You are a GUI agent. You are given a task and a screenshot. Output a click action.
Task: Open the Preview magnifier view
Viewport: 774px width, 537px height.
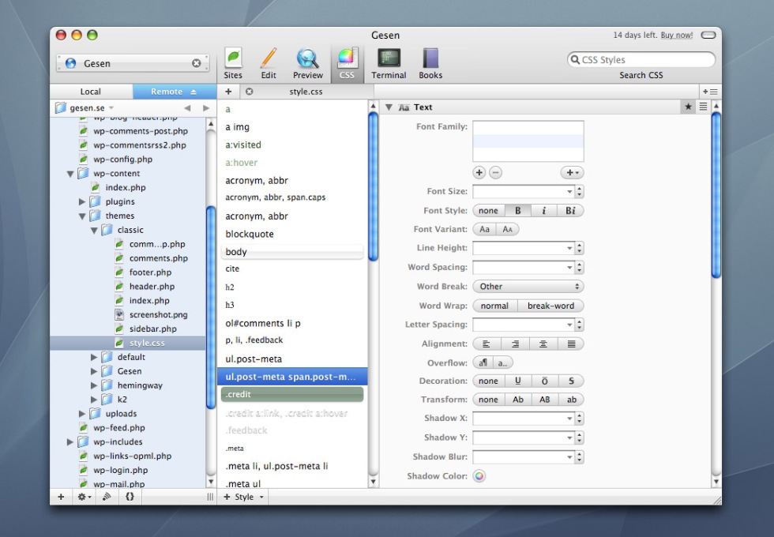pyautogui.click(x=307, y=59)
